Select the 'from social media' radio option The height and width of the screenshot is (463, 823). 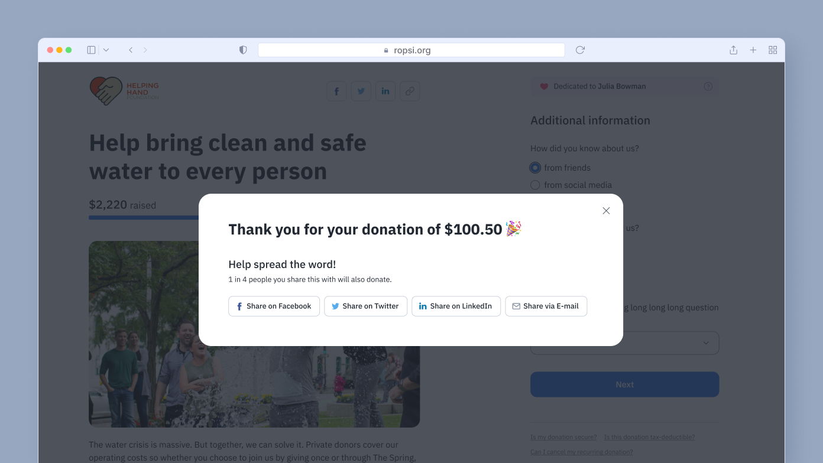(535, 185)
